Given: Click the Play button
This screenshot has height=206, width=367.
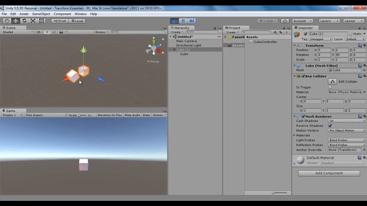Looking at the screenshot, I should 174,21.
